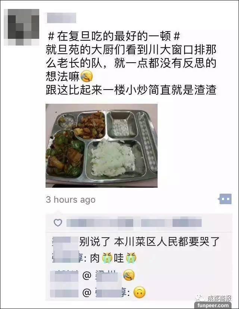Tap the mentioned user in the last comment
Image resolution: width=239 pixels, height=309 pixels.
[111, 293]
